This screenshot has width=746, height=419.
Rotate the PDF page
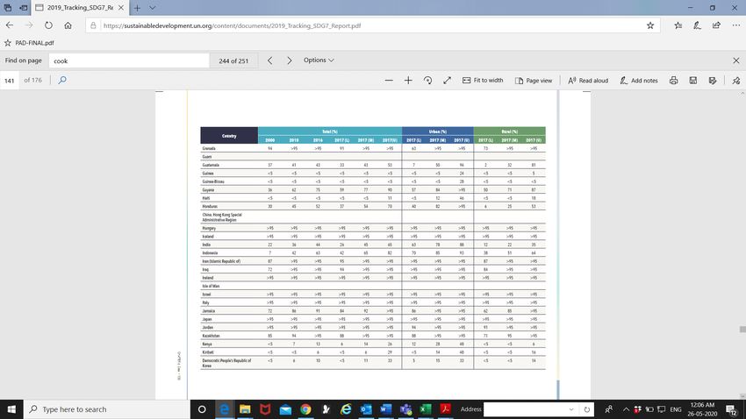point(427,81)
